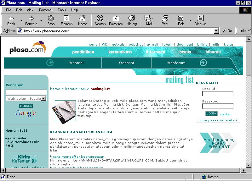Click the right arrow circle in teal banner

point(203,63)
